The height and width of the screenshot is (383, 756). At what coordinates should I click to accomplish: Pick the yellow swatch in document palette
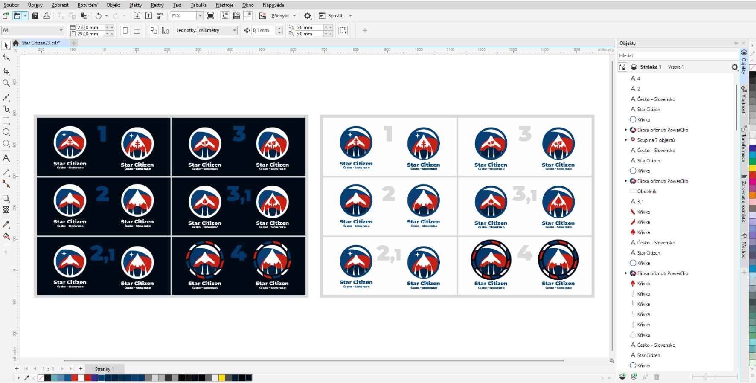coord(222,378)
